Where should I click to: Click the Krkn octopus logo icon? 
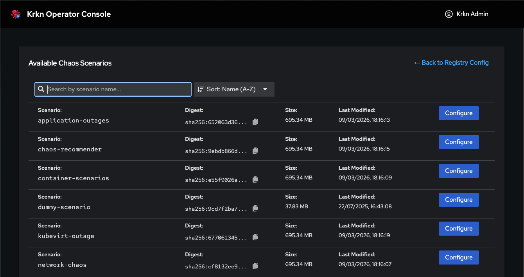tap(16, 14)
